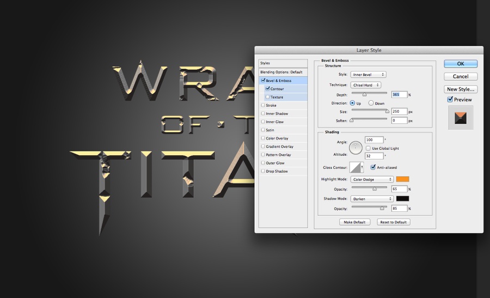Click the Layer Style title bar

click(369, 50)
